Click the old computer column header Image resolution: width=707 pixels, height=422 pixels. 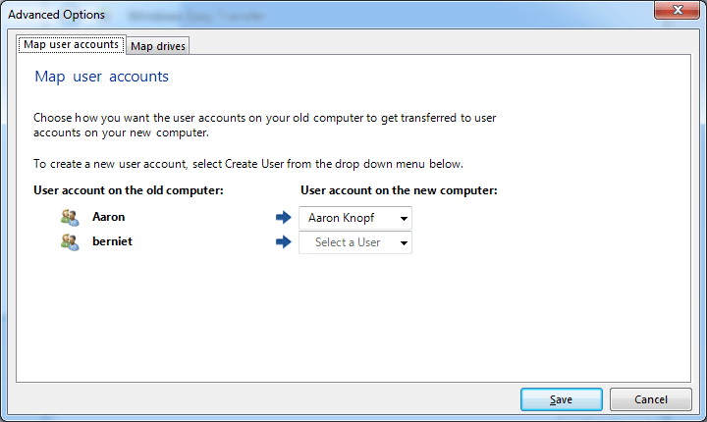[129, 190]
